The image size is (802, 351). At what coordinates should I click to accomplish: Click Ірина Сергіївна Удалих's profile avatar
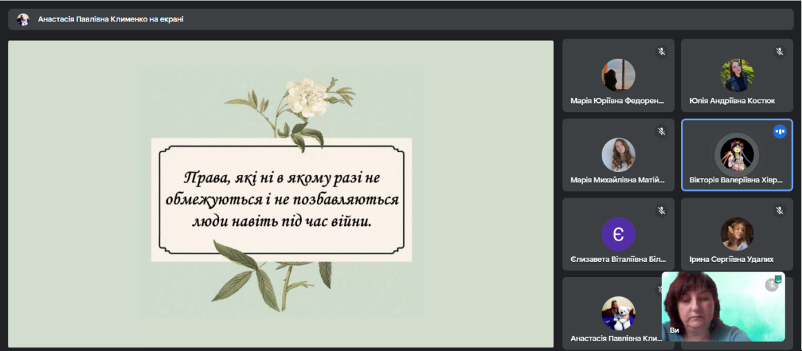(737, 234)
